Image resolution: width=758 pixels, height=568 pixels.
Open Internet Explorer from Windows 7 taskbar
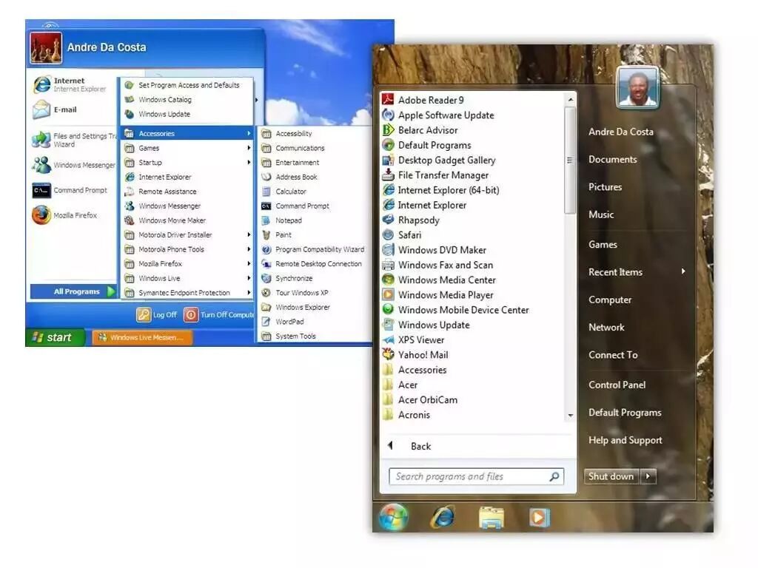click(x=443, y=517)
